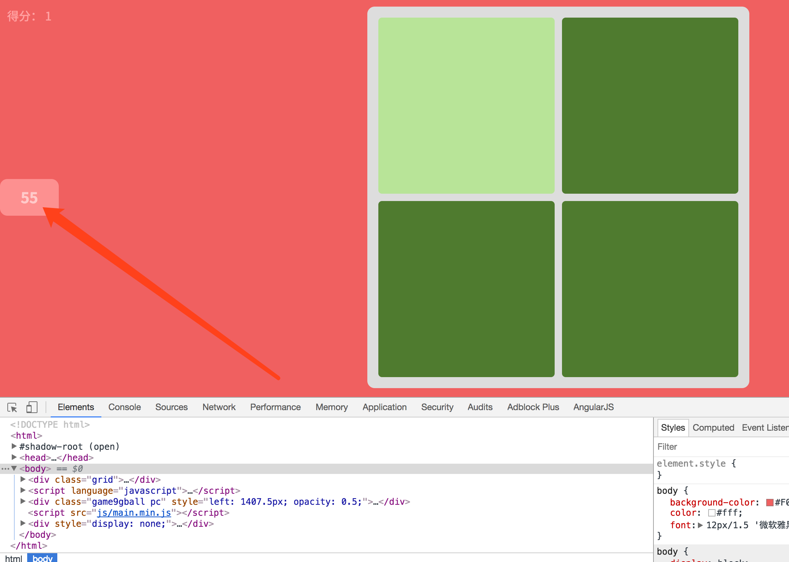Click the background-color red swatch
Screen dimensions: 789x562
pyautogui.click(x=770, y=503)
